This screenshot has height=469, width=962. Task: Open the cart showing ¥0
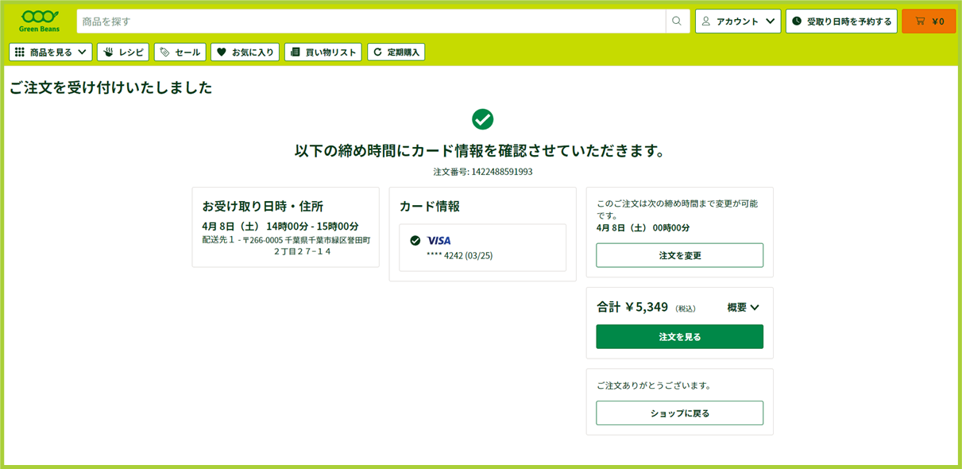coord(929,21)
